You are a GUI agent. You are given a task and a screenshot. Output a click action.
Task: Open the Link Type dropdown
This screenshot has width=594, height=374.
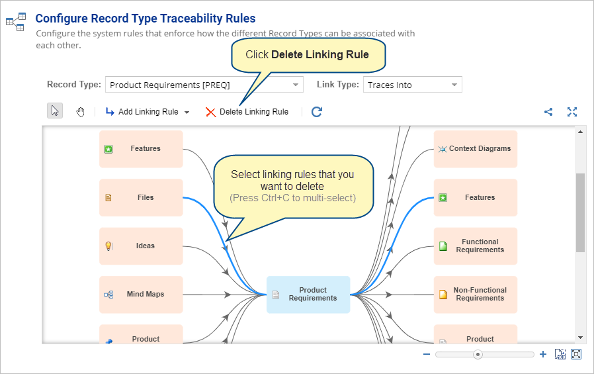tap(413, 85)
